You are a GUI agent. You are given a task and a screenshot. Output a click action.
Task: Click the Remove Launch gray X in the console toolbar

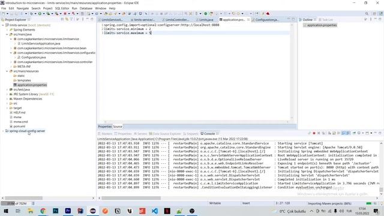click(x=319, y=133)
